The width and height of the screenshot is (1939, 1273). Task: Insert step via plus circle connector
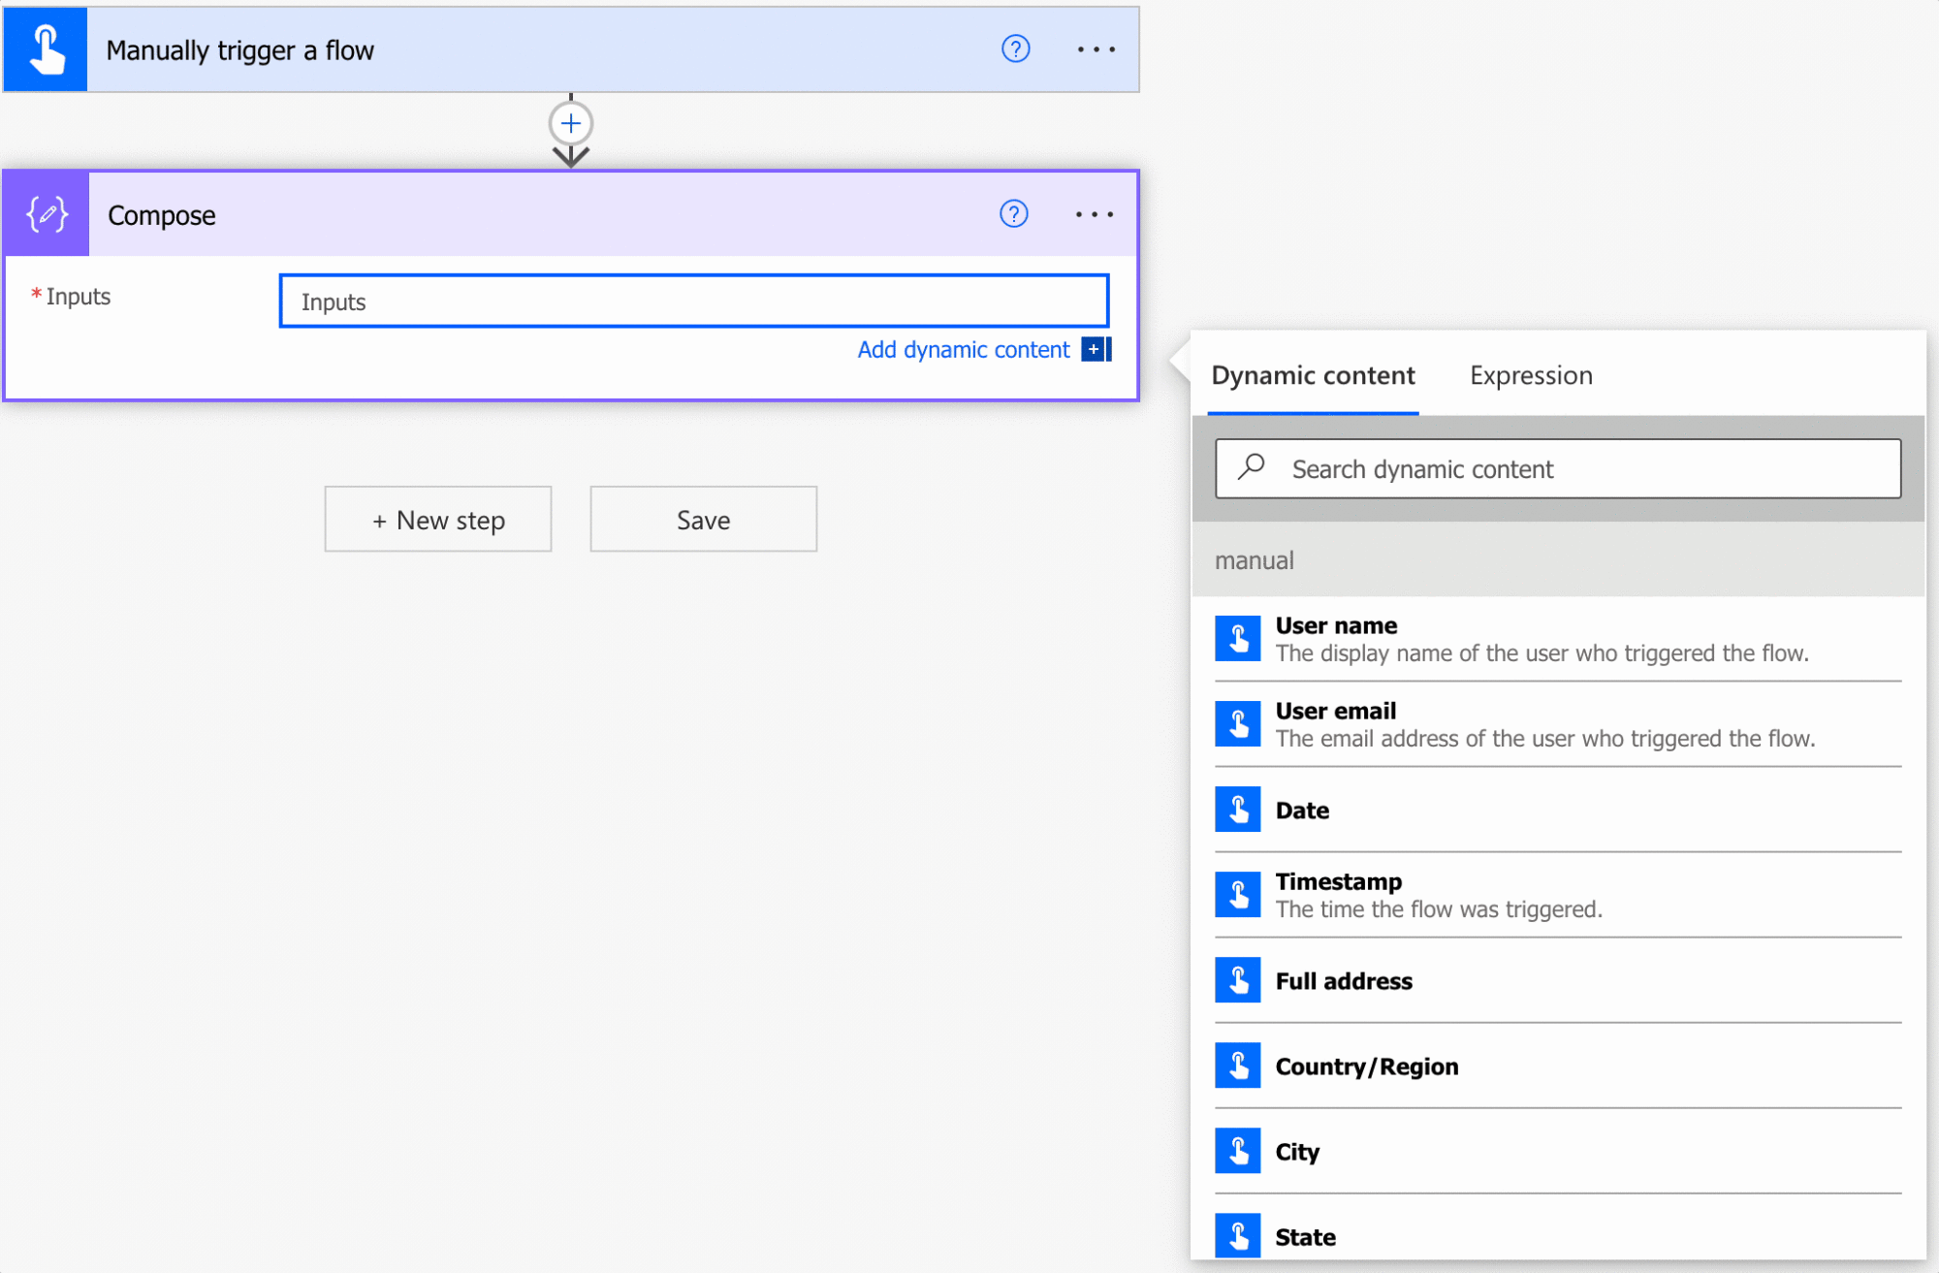571,123
